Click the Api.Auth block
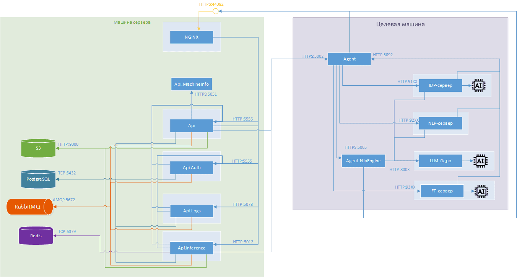Image resolution: width=517 pixels, height=277 pixels. click(x=192, y=168)
